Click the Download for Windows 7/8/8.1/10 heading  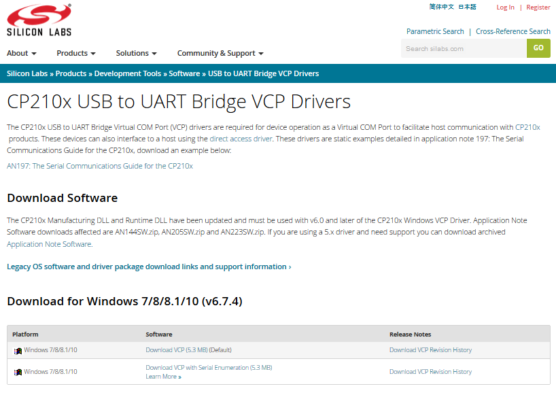(x=124, y=301)
